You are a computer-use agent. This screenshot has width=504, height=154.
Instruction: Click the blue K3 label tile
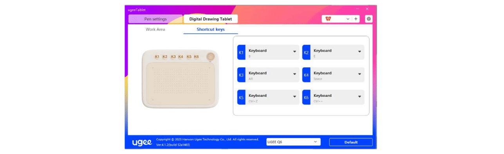pos(241,75)
